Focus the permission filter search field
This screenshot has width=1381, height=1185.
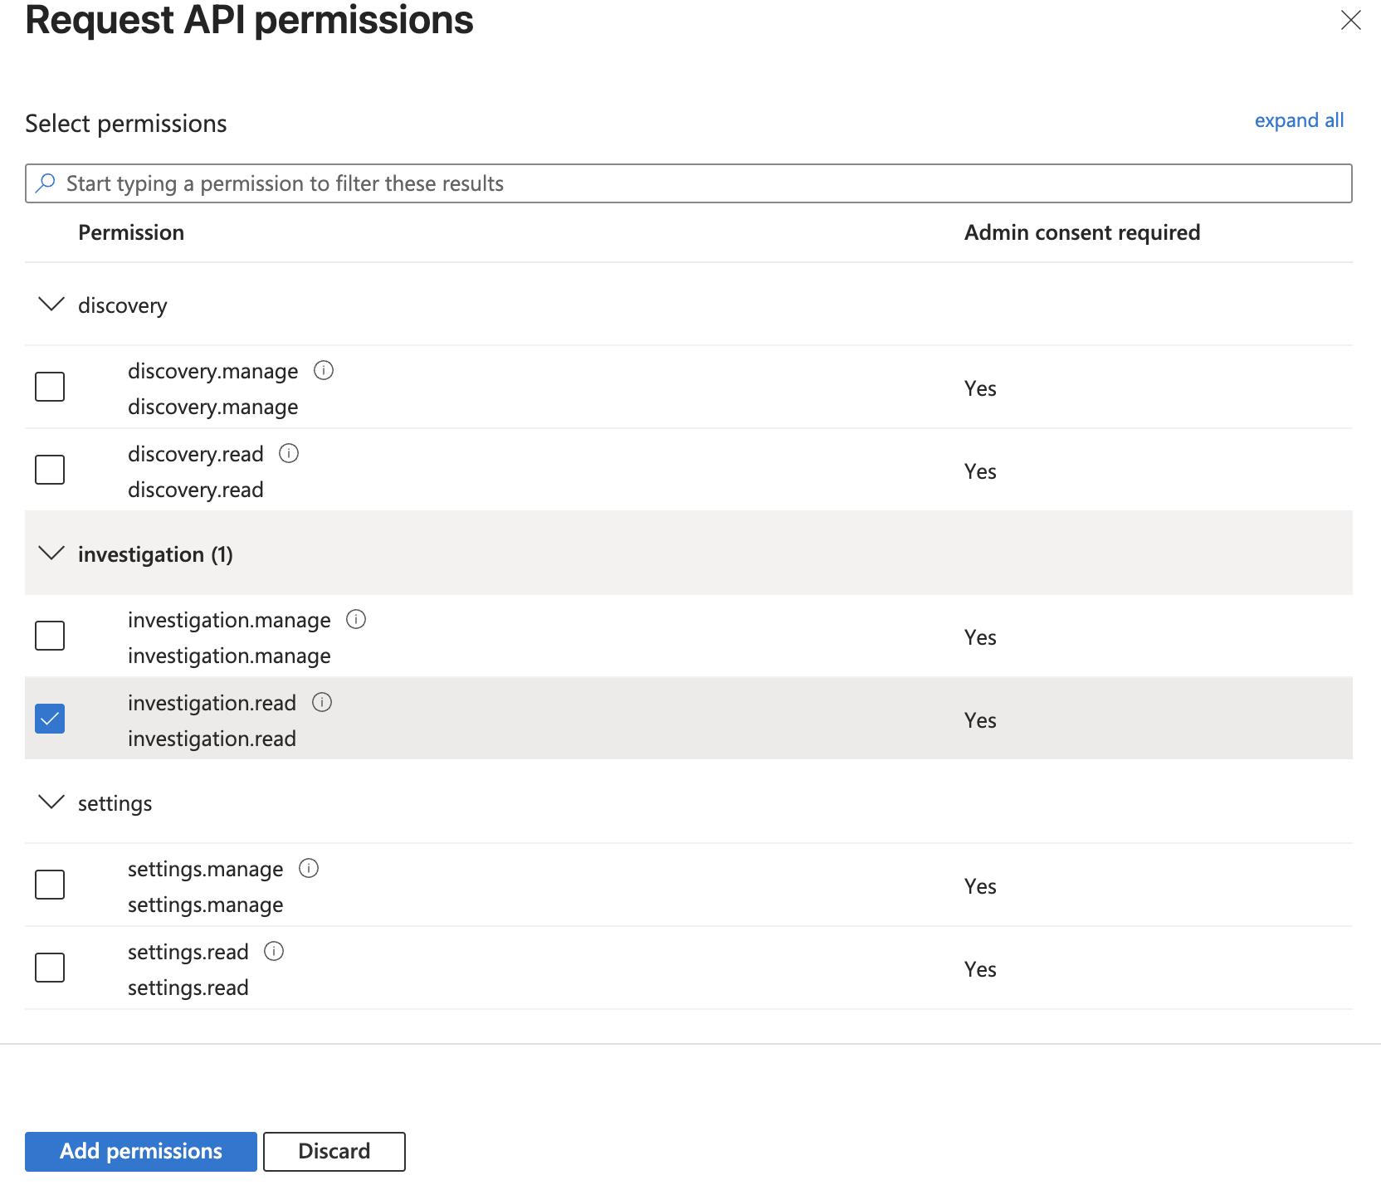tap(689, 183)
